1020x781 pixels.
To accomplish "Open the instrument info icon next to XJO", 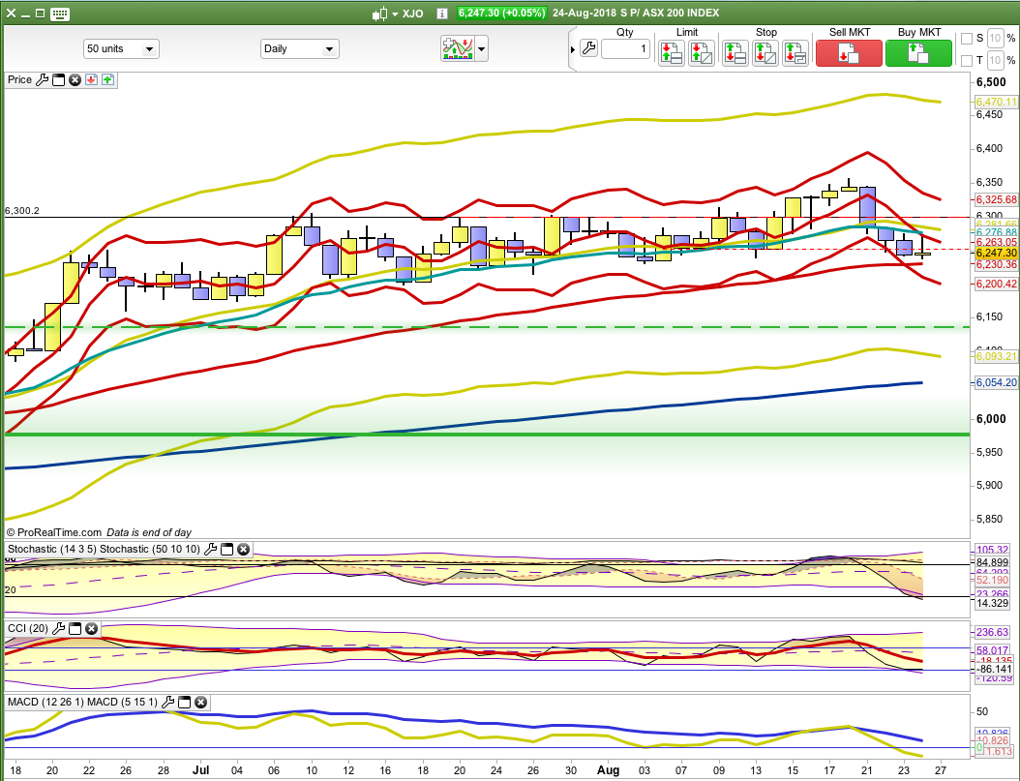I will pyautogui.click(x=441, y=13).
